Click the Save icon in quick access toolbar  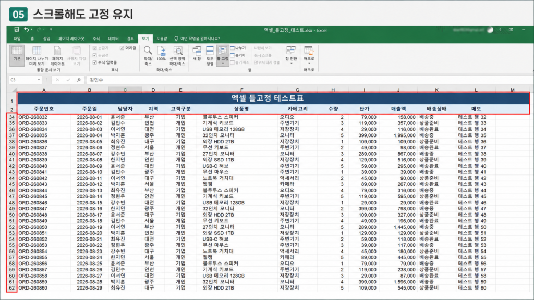point(16,30)
